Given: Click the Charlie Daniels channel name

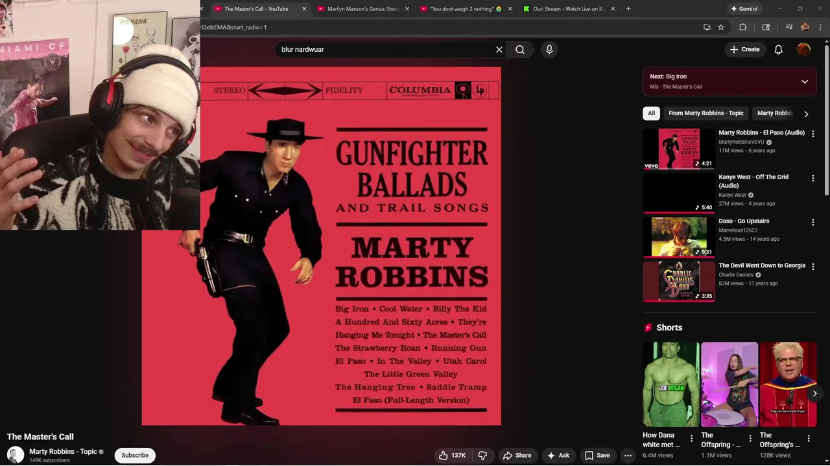Looking at the screenshot, I should [736, 274].
